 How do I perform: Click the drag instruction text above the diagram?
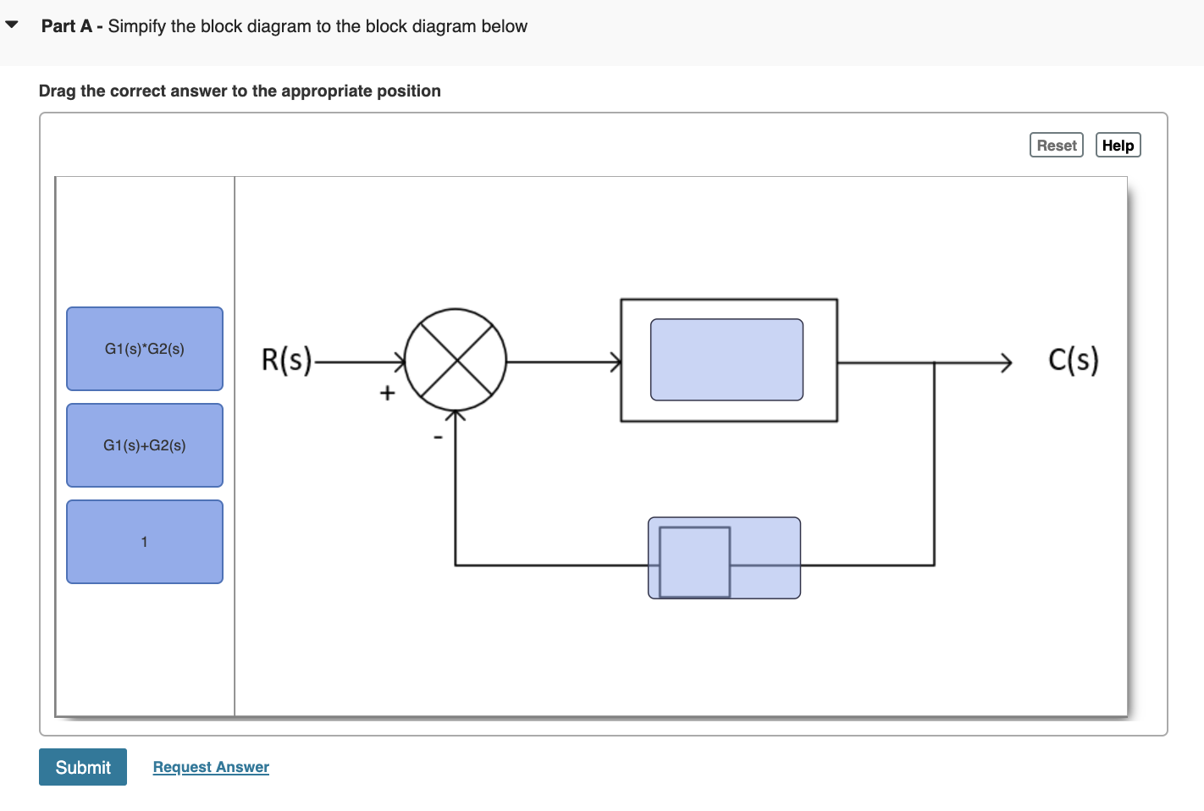[240, 91]
